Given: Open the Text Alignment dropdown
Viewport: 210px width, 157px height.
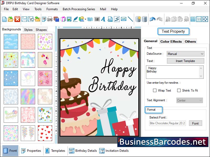Looking at the screenshot, I should [190, 100].
